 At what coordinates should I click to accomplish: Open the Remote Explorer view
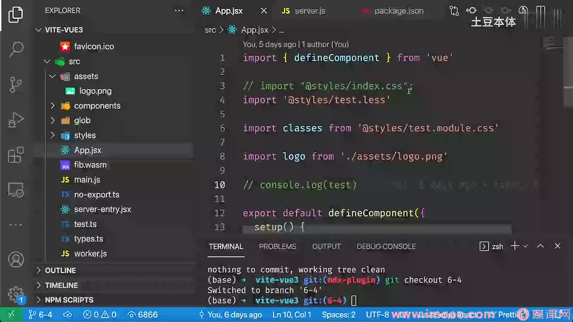(x=16, y=190)
